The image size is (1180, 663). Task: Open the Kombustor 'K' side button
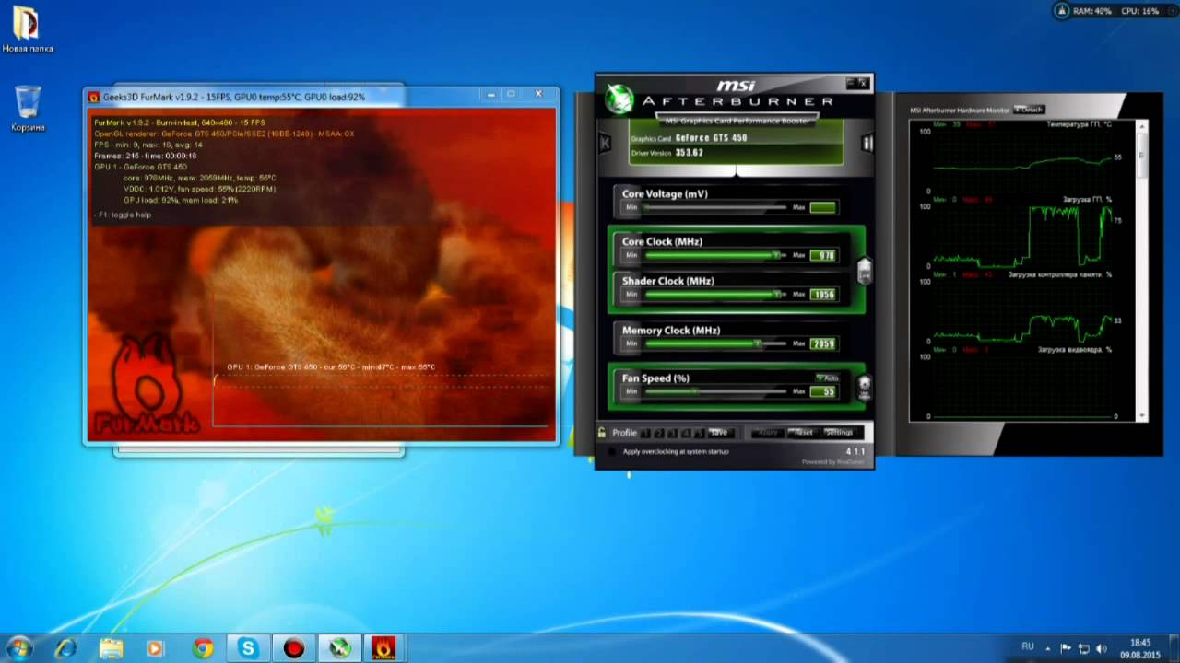pyautogui.click(x=605, y=143)
